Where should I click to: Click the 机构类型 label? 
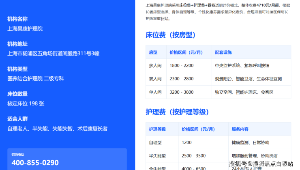coord(17,69)
